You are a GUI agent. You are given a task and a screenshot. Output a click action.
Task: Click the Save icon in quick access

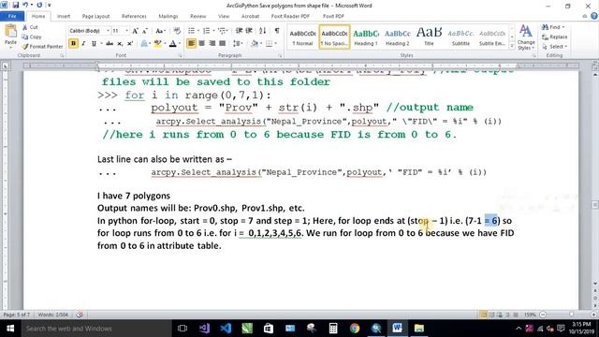[16, 6]
